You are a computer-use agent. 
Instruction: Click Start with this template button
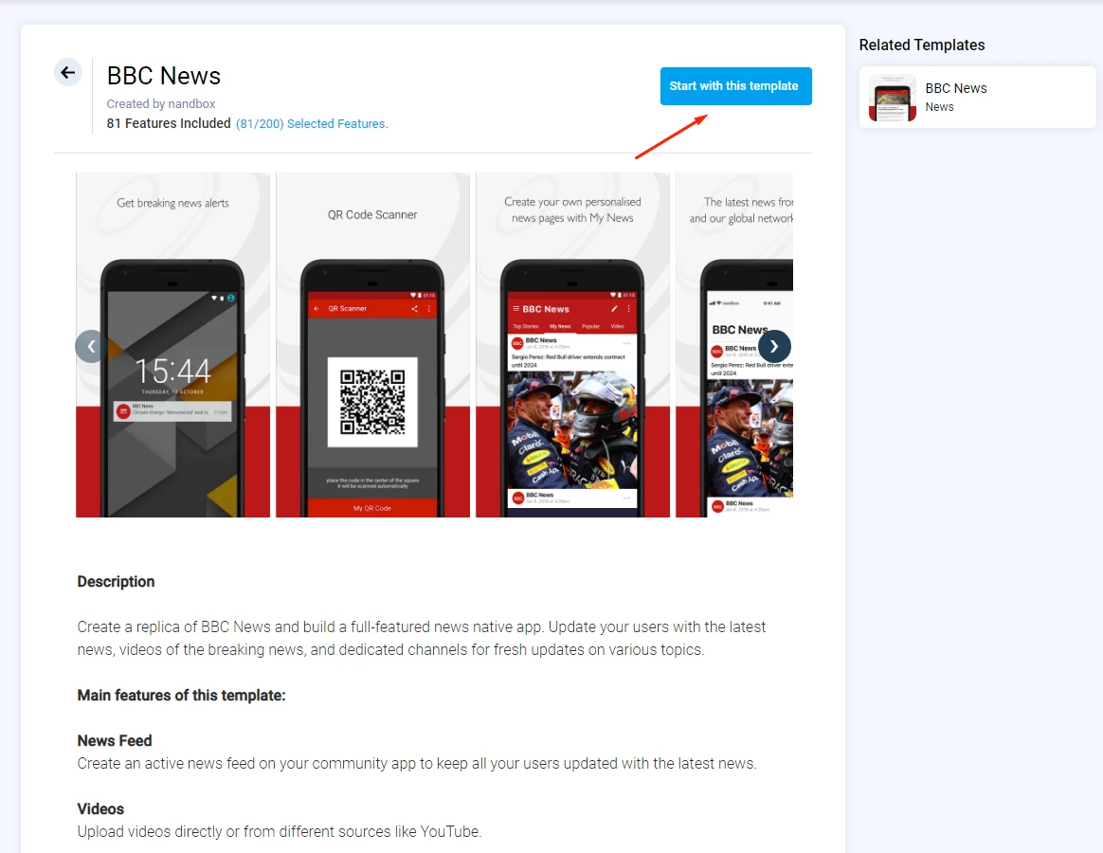tap(735, 86)
